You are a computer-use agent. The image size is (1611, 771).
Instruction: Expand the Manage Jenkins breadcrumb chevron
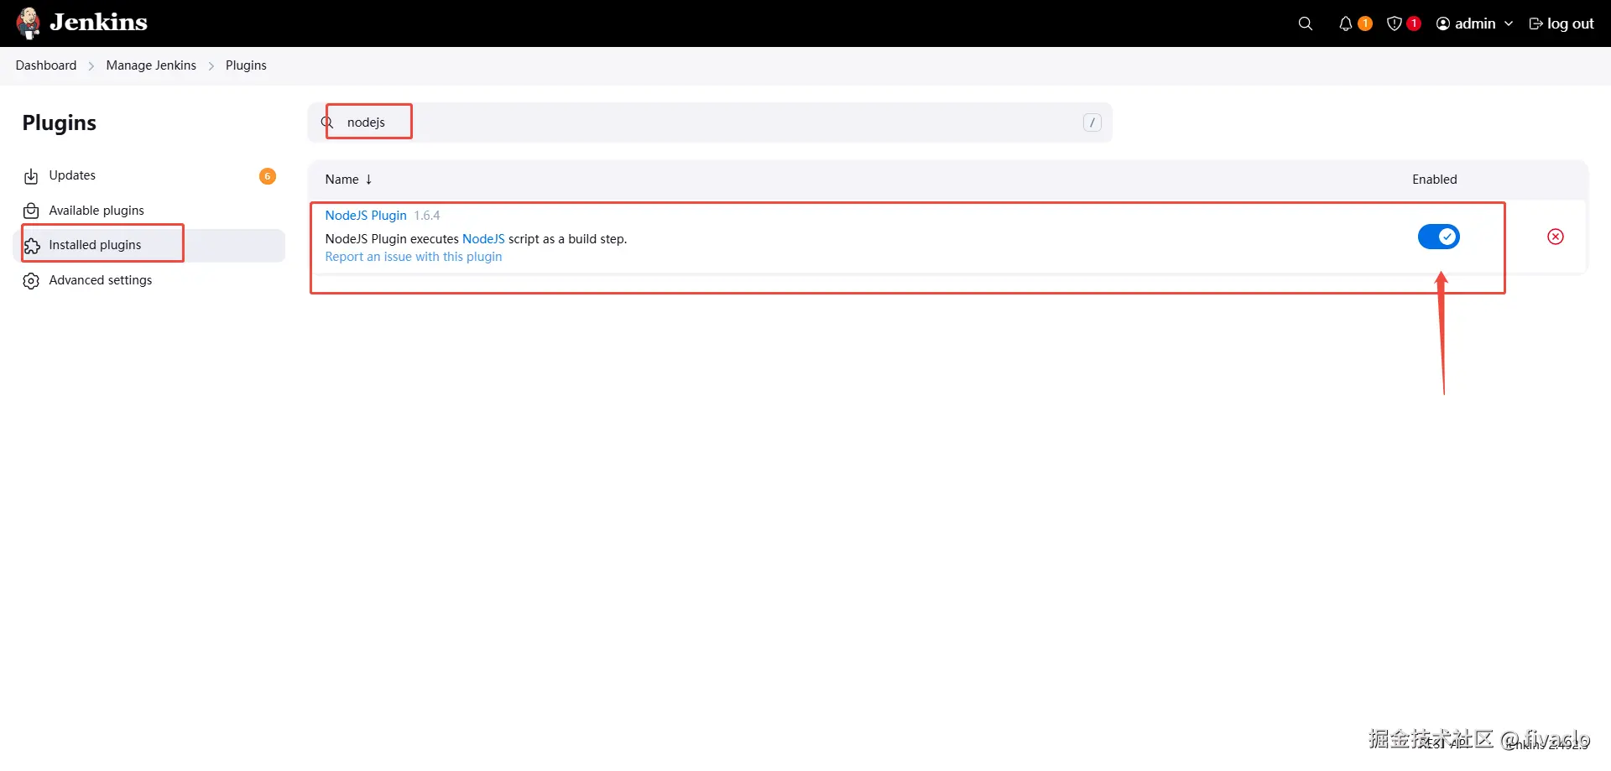[x=211, y=66]
